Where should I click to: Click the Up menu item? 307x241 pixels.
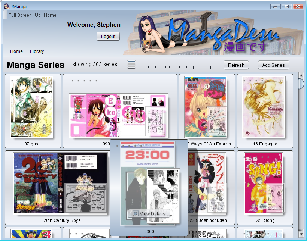pos(38,15)
